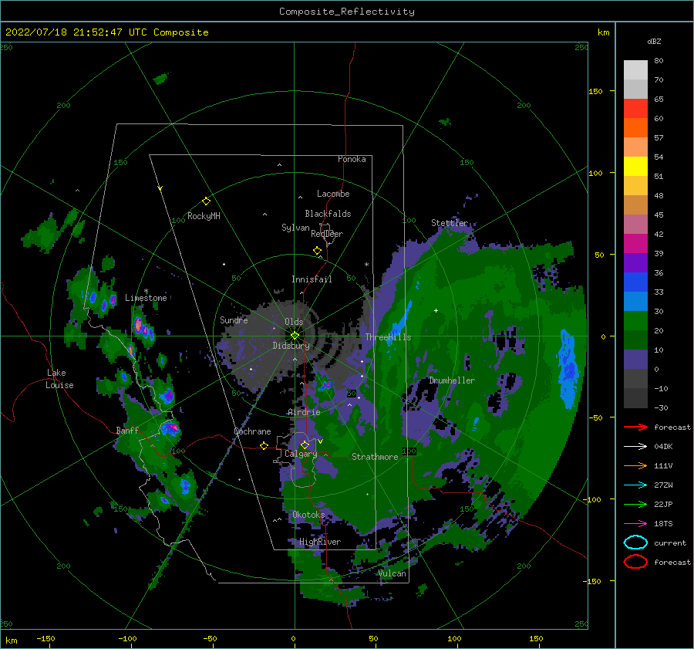Screen dimensions: 694x649
Task: Click the small storm cell northeast of Airdrie
Action: [326, 385]
